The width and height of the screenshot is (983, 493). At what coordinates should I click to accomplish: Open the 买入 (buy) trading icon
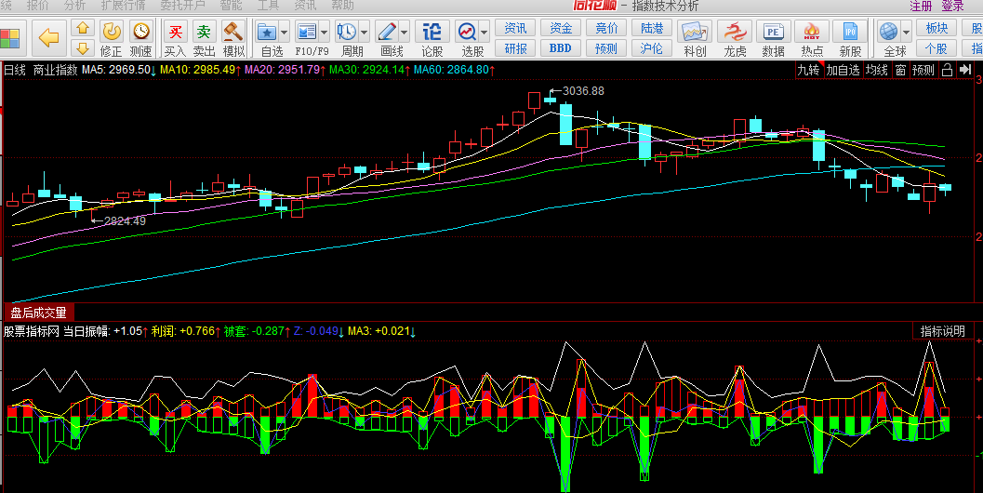[175, 38]
